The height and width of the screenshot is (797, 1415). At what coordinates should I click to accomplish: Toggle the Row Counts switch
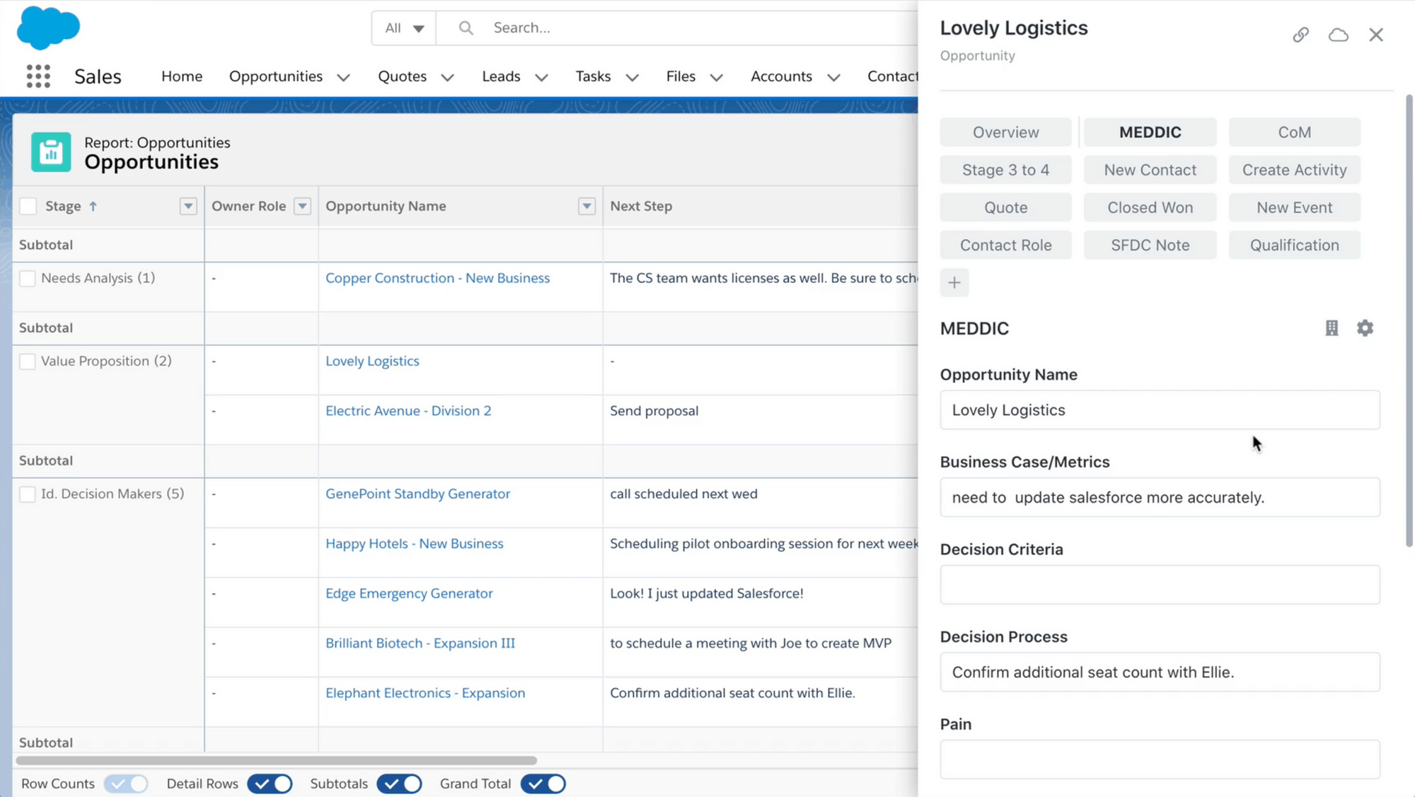pos(126,784)
